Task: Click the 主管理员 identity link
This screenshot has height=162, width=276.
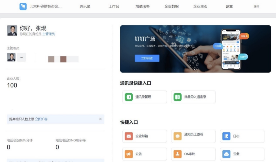Action: (49, 34)
